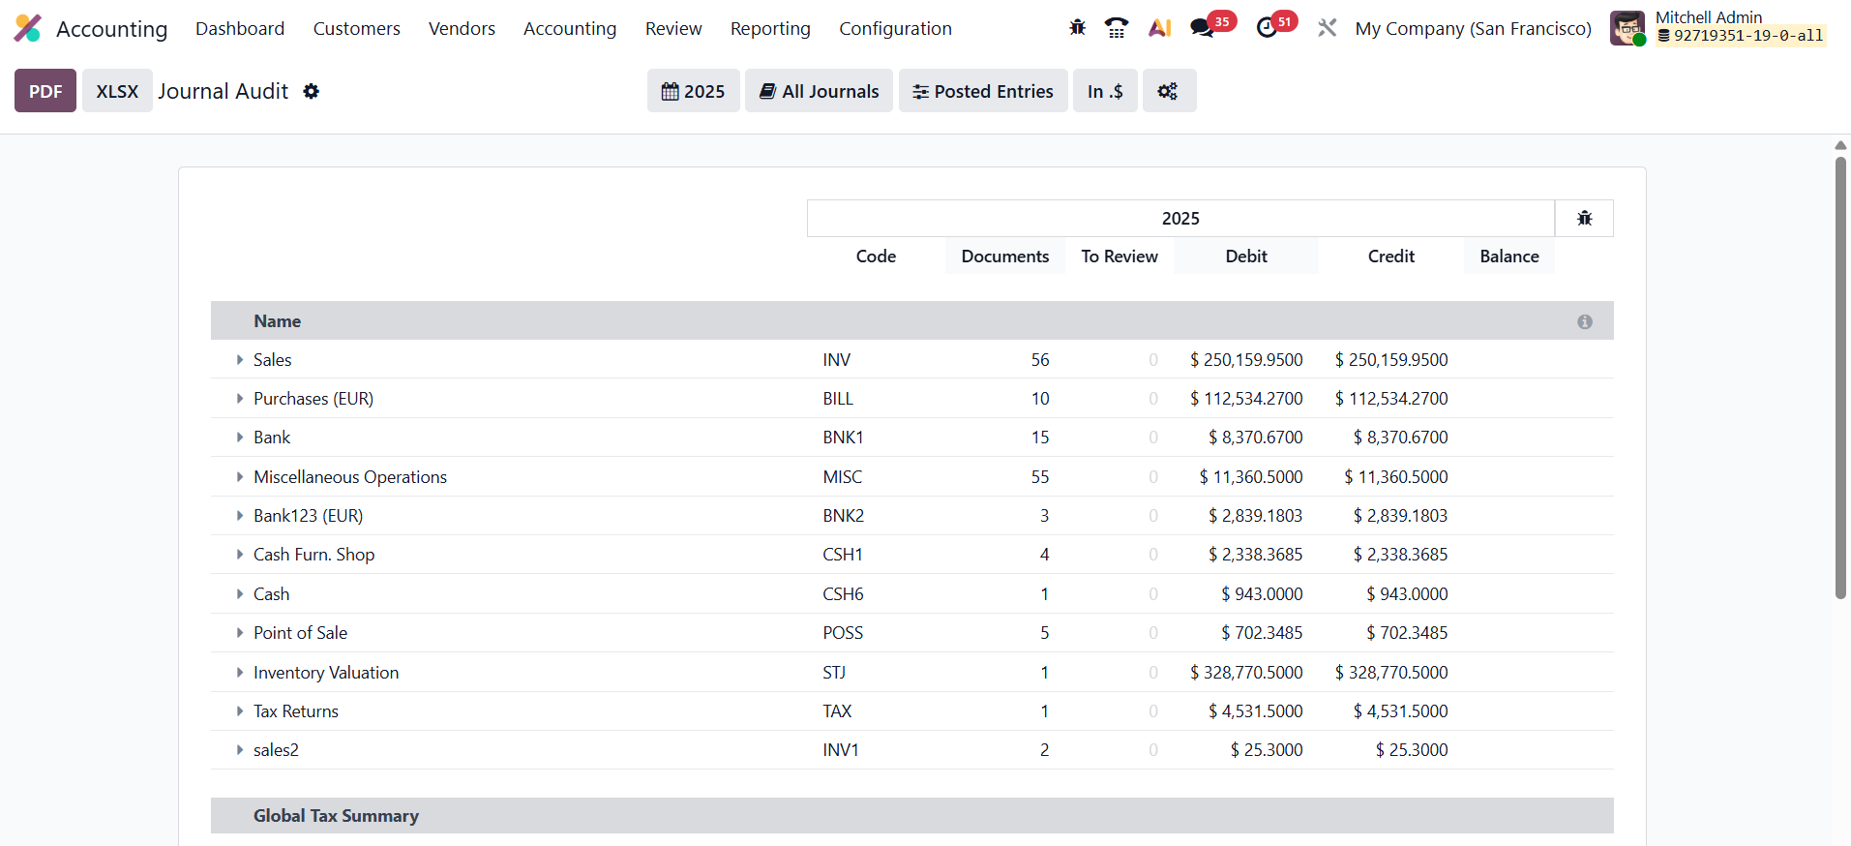Open the report options cogs button
This screenshot has height=846, width=1851.
click(x=1168, y=91)
